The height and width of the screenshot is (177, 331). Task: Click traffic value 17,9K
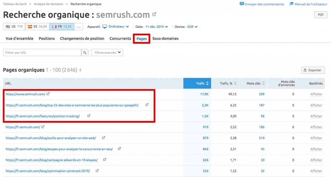point(204,94)
